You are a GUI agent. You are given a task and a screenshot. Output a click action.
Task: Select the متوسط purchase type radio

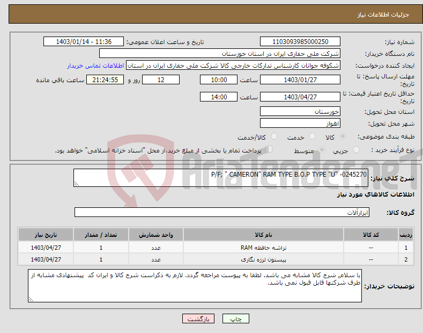(x=322, y=150)
